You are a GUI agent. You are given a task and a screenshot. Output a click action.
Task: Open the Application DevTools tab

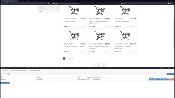click(x=49, y=68)
